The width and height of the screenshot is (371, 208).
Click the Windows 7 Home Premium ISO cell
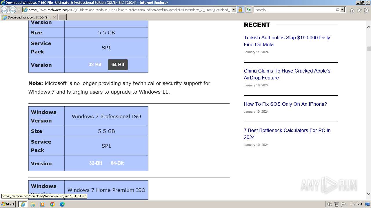click(106, 190)
